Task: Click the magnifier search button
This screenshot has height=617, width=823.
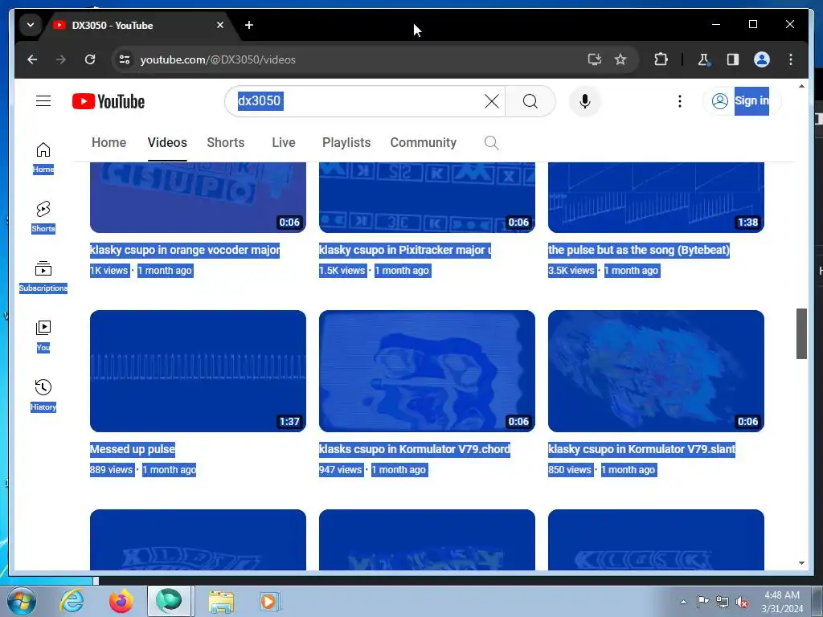Action: (x=530, y=101)
